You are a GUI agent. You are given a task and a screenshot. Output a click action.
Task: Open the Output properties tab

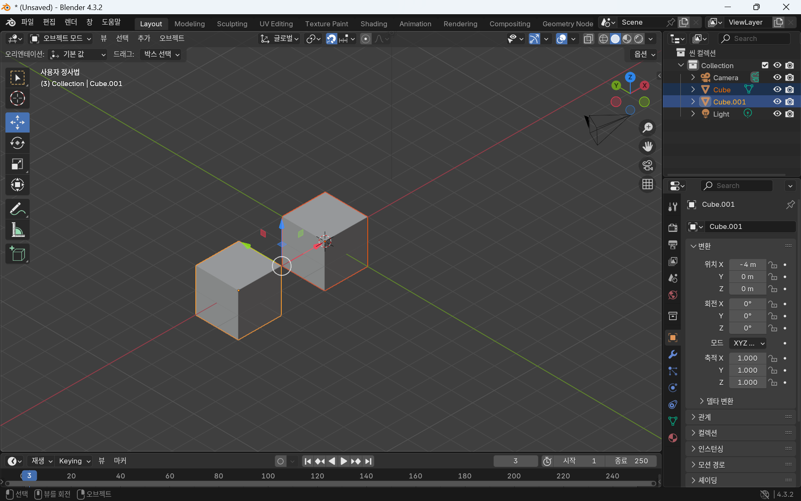[x=672, y=244]
